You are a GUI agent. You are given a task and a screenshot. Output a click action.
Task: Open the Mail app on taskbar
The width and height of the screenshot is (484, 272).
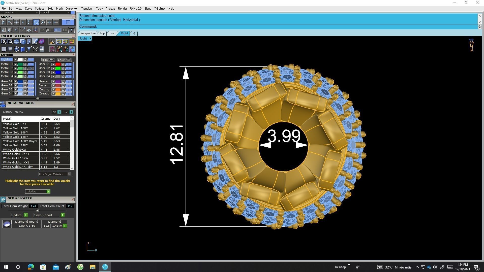(x=55, y=267)
